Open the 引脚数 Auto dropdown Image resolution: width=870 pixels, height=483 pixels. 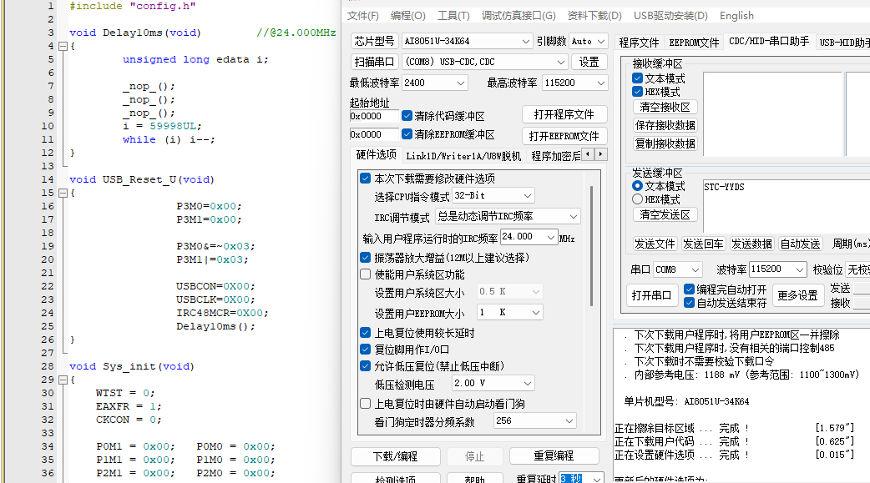(588, 41)
